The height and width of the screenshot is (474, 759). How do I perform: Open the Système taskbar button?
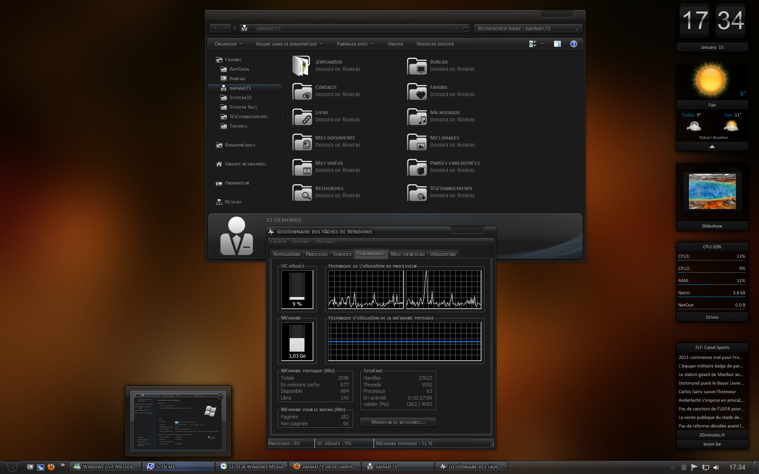click(x=178, y=466)
